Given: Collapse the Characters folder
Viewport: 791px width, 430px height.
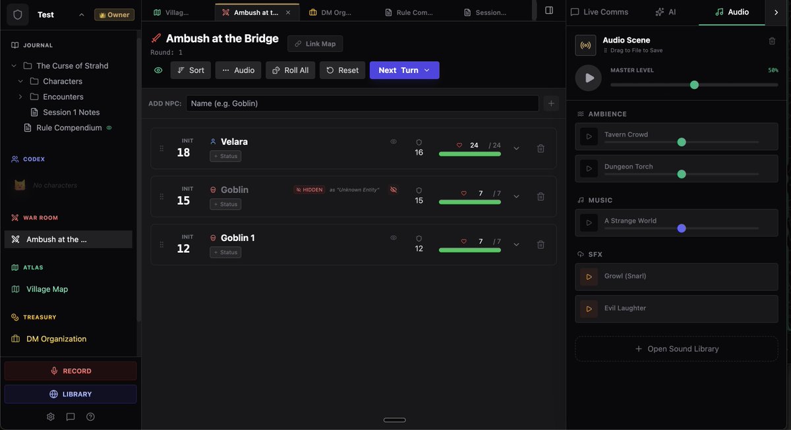Looking at the screenshot, I should [20, 82].
